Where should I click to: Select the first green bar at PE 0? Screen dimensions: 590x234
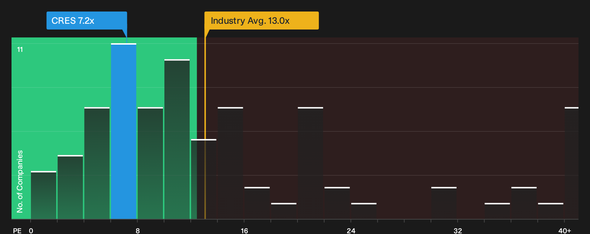pos(44,195)
